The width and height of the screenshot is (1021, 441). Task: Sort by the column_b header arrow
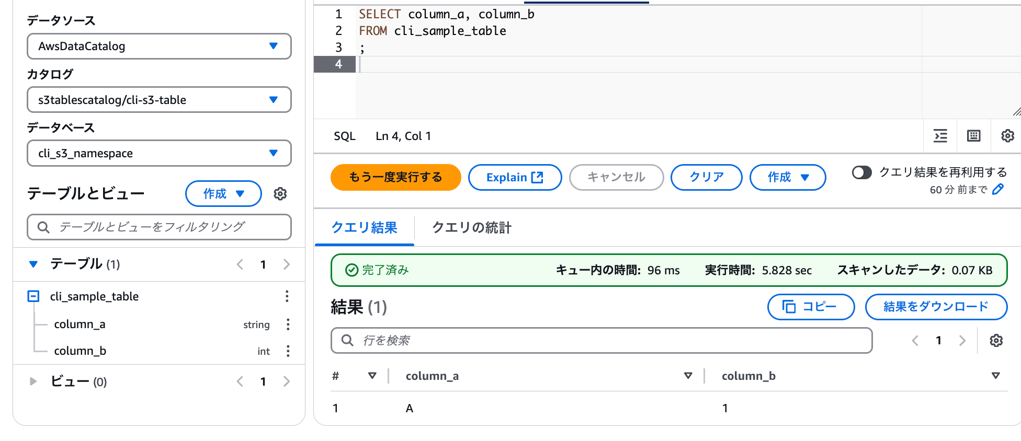coord(996,376)
